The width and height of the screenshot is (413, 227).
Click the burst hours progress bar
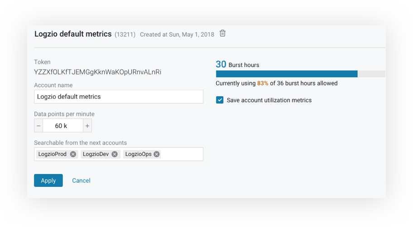[301, 74]
